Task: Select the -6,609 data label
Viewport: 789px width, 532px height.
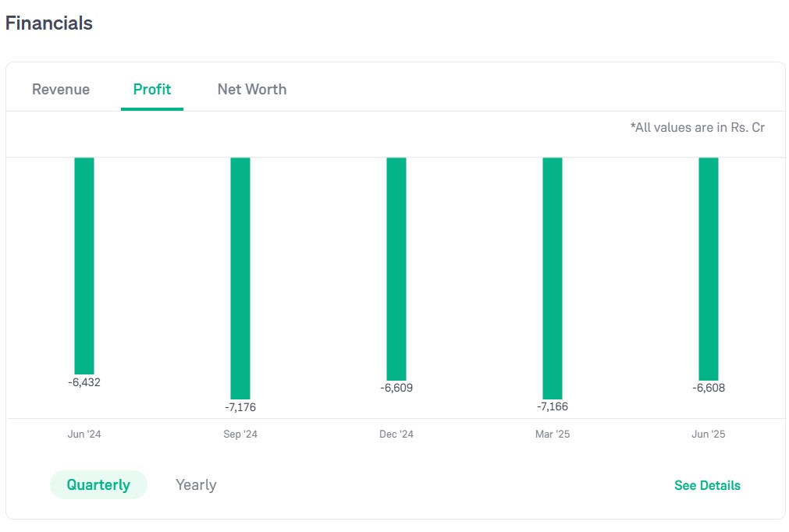Action: click(396, 388)
